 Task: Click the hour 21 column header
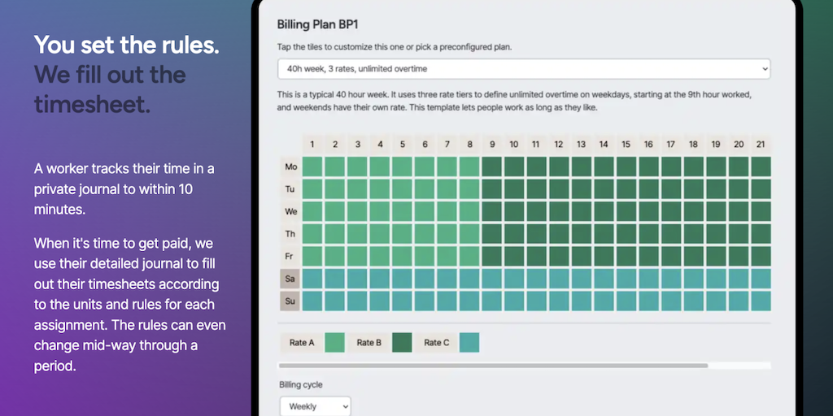(761, 145)
